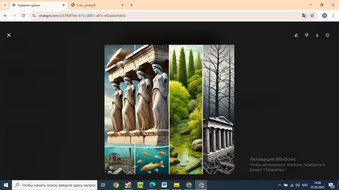Viewport: 339px width, 190px height.
Task: Open Microsoft Word from the taskbar
Action: coord(164,185)
